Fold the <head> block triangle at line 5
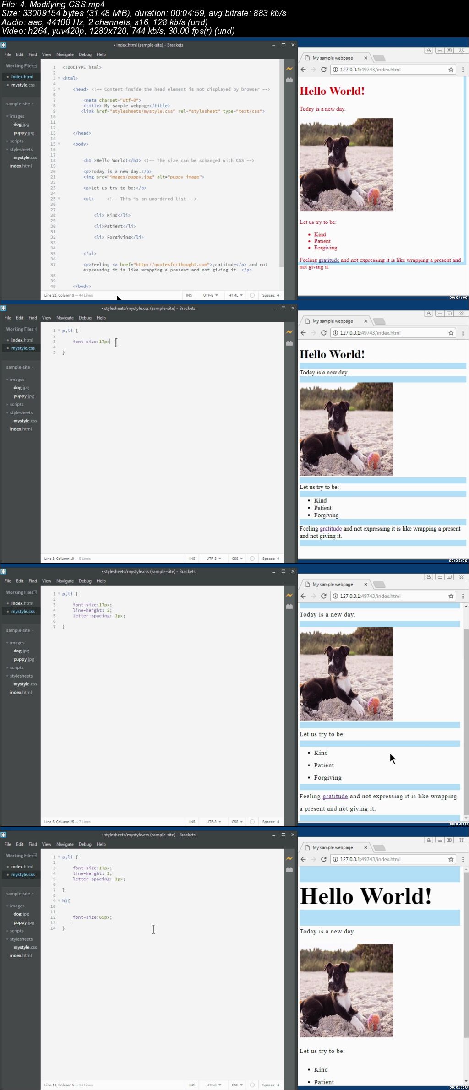This screenshot has height=1090, width=469. [x=59, y=89]
